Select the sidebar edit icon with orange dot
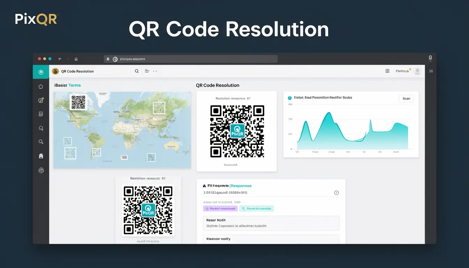Viewport: 469px width, 268px height. point(41,100)
